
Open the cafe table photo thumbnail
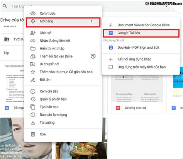(81, 150)
